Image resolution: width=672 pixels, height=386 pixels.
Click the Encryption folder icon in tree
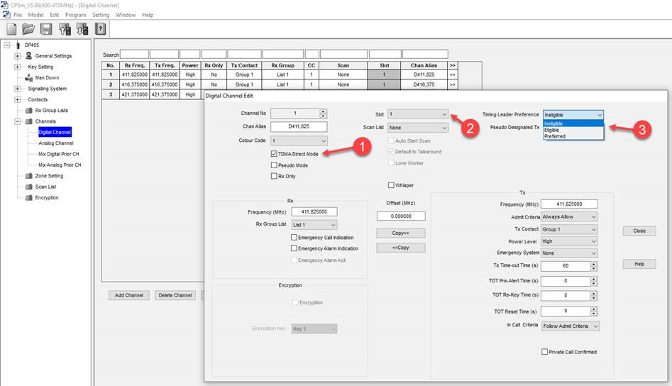pos(28,197)
